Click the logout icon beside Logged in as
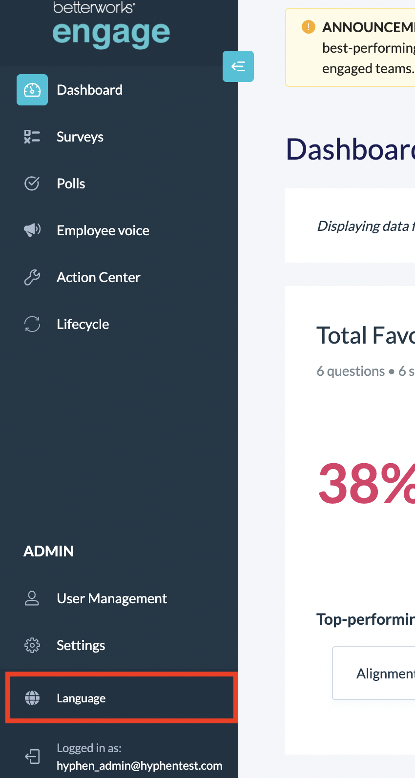This screenshot has height=778, width=415. pyautogui.click(x=32, y=757)
